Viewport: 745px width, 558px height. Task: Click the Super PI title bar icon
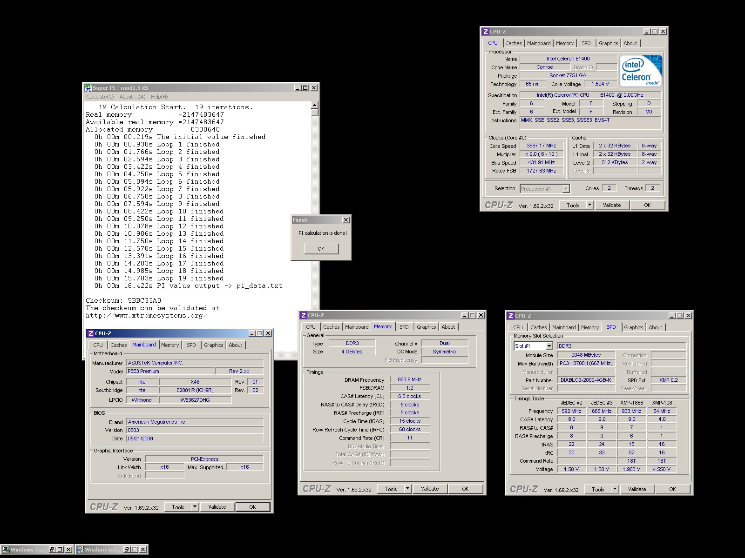tap(88, 87)
